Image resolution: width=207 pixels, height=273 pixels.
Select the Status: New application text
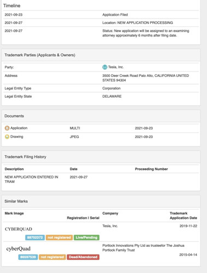pos(146,33)
